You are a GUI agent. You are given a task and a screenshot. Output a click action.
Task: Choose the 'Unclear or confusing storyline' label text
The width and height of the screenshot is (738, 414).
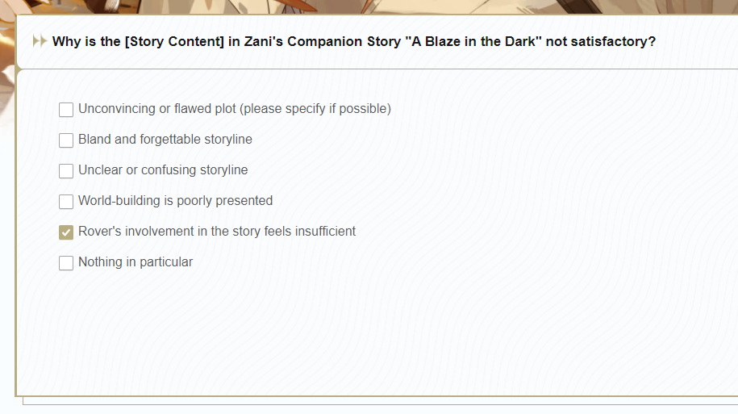click(163, 170)
